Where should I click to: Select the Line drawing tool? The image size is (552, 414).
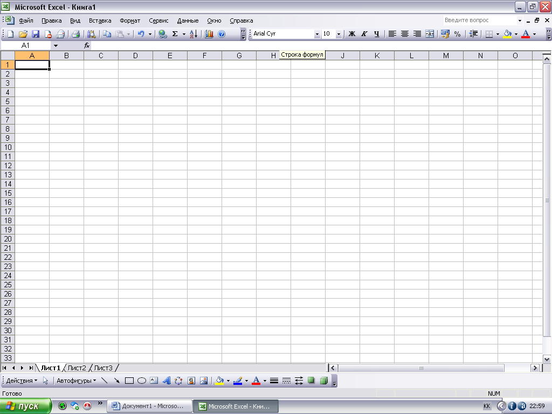pyautogui.click(x=104, y=381)
